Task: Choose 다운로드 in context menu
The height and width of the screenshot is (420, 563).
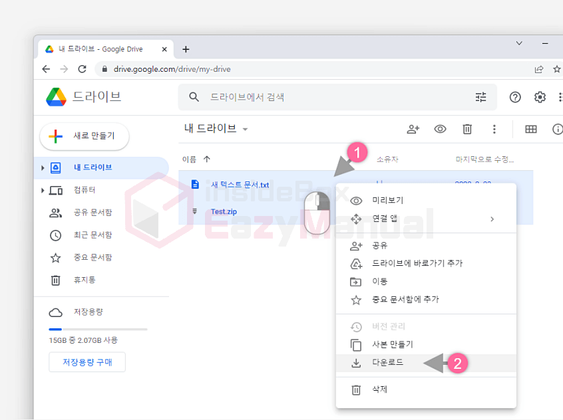Action: pyautogui.click(x=426, y=363)
